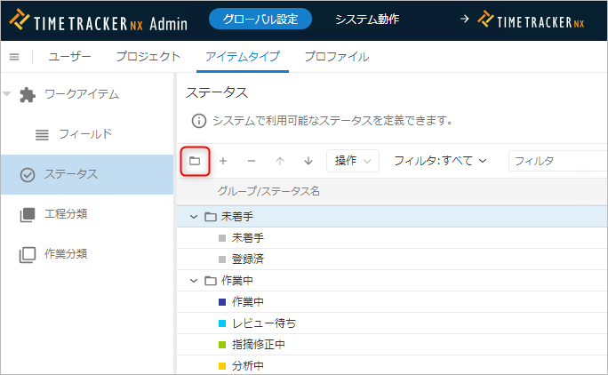The width and height of the screenshot is (608, 375).
Task: Collapse the 作業中 group
Action: [x=194, y=281]
